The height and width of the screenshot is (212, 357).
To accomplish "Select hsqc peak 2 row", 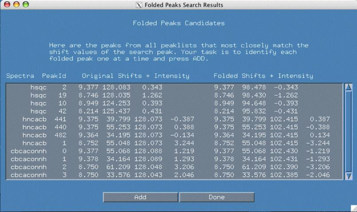I will 173,88.
